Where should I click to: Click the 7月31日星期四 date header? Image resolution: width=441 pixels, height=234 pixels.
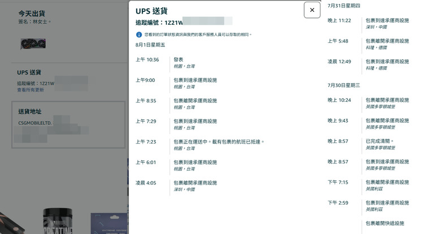point(344,6)
